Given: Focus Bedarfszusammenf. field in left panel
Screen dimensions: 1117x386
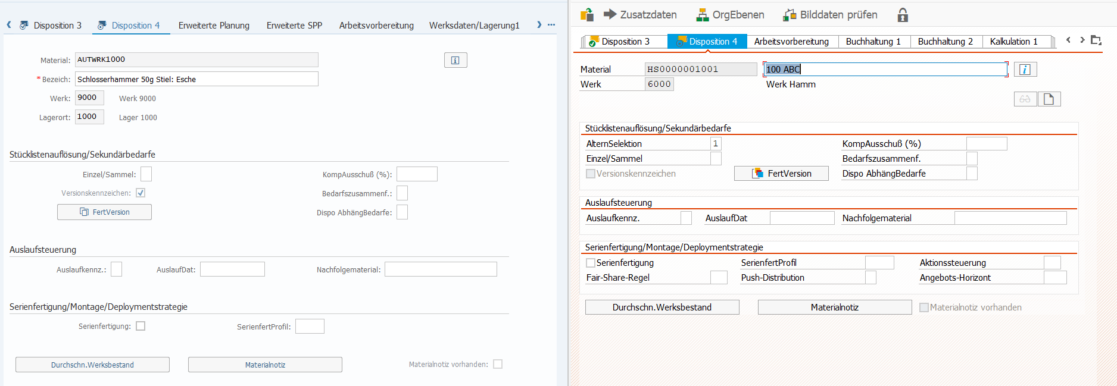Looking at the screenshot, I should click(402, 193).
